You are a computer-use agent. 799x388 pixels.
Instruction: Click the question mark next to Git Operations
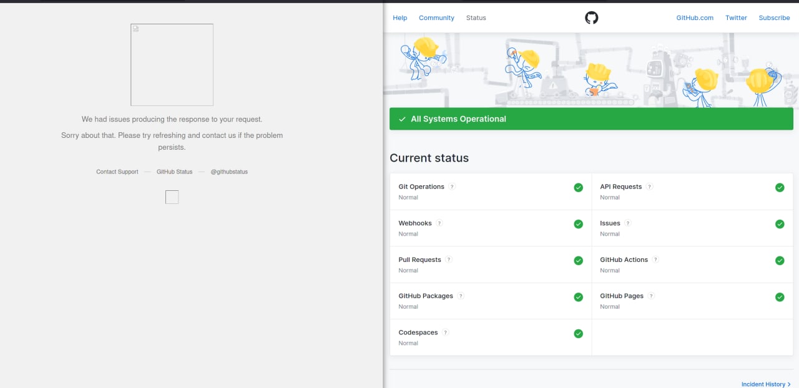pos(452,187)
